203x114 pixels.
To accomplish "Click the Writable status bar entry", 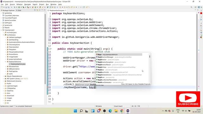I will click(x=99, y=106).
